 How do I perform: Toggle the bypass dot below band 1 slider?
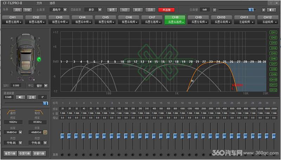pos(63,155)
